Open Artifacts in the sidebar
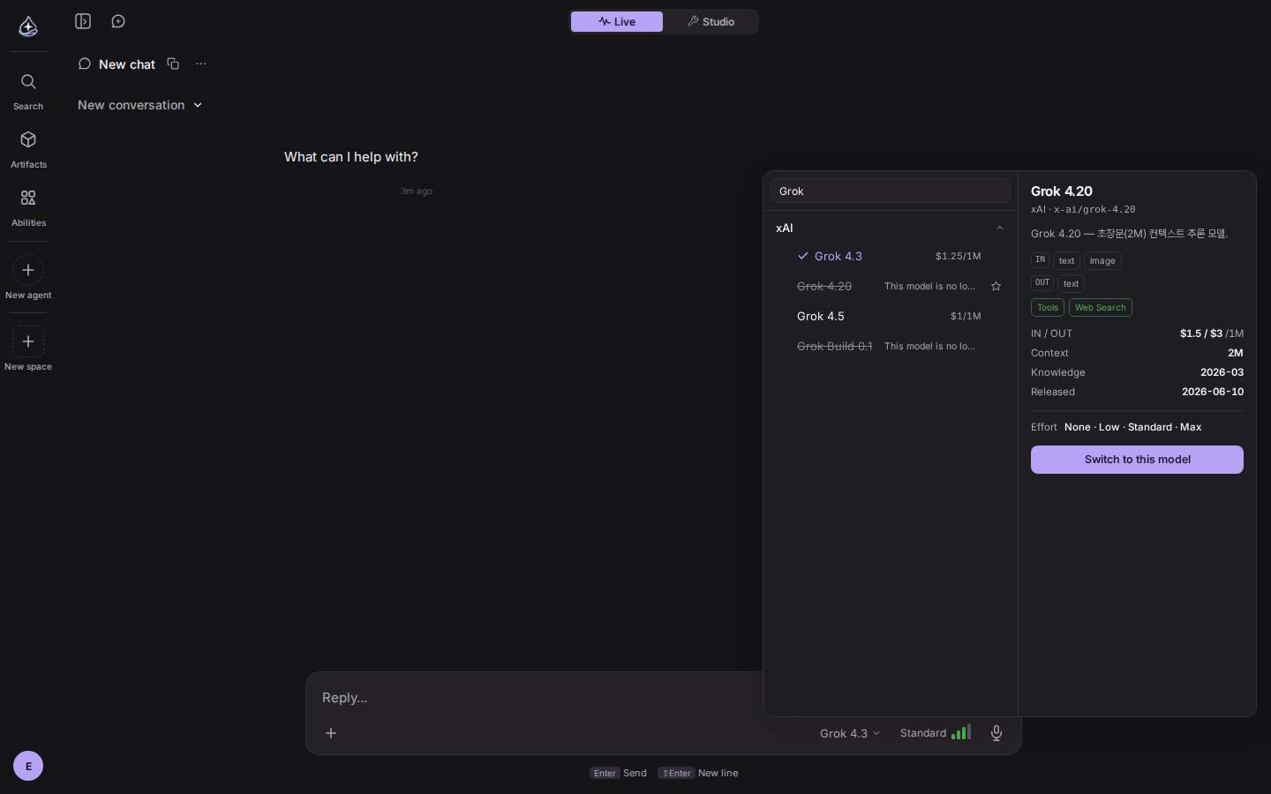Image resolution: width=1271 pixels, height=794 pixels. pos(28,150)
